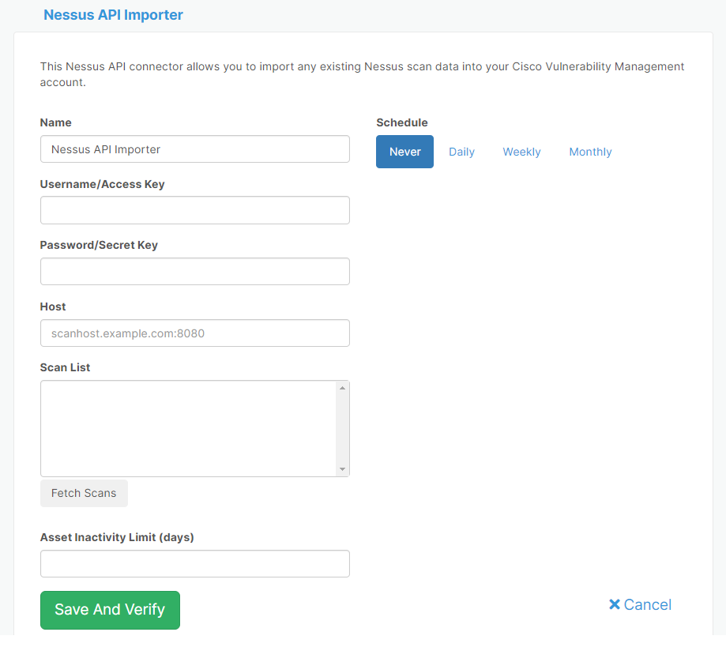Image resolution: width=726 pixels, height=647 pixels.
Task: Select the Daily schedule option
Action: coord(461,152)
